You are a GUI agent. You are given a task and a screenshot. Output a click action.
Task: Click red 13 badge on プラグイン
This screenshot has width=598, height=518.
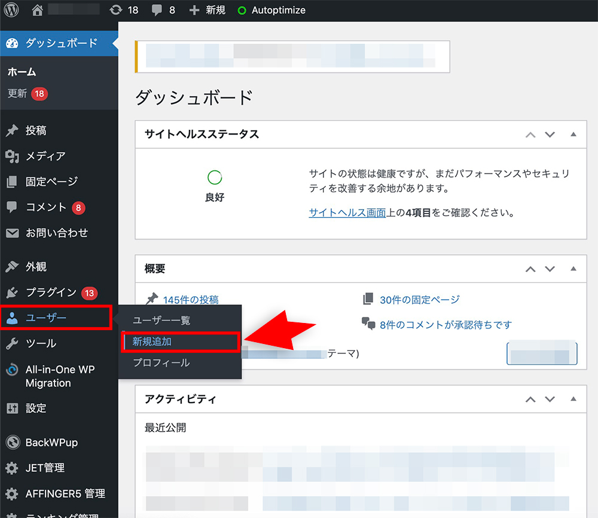pos(89,293)
